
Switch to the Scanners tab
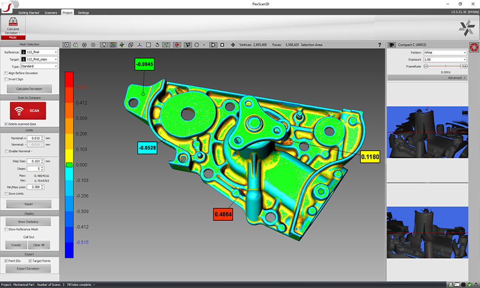tap(50, 12)
